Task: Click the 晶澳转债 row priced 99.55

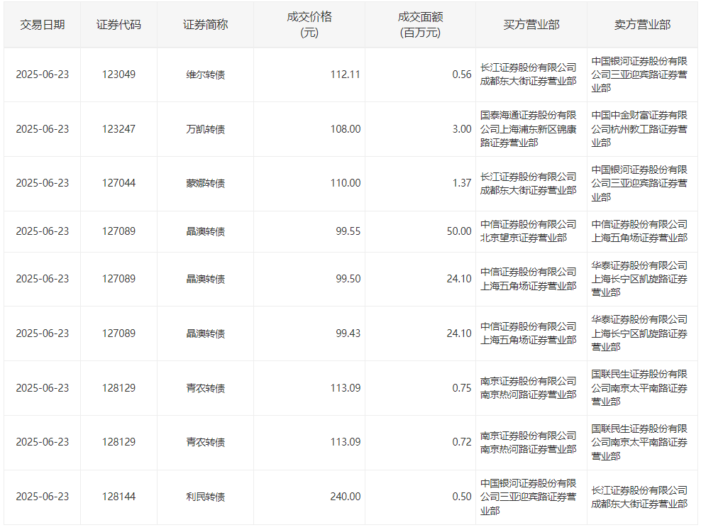Action: coord(350,231)
